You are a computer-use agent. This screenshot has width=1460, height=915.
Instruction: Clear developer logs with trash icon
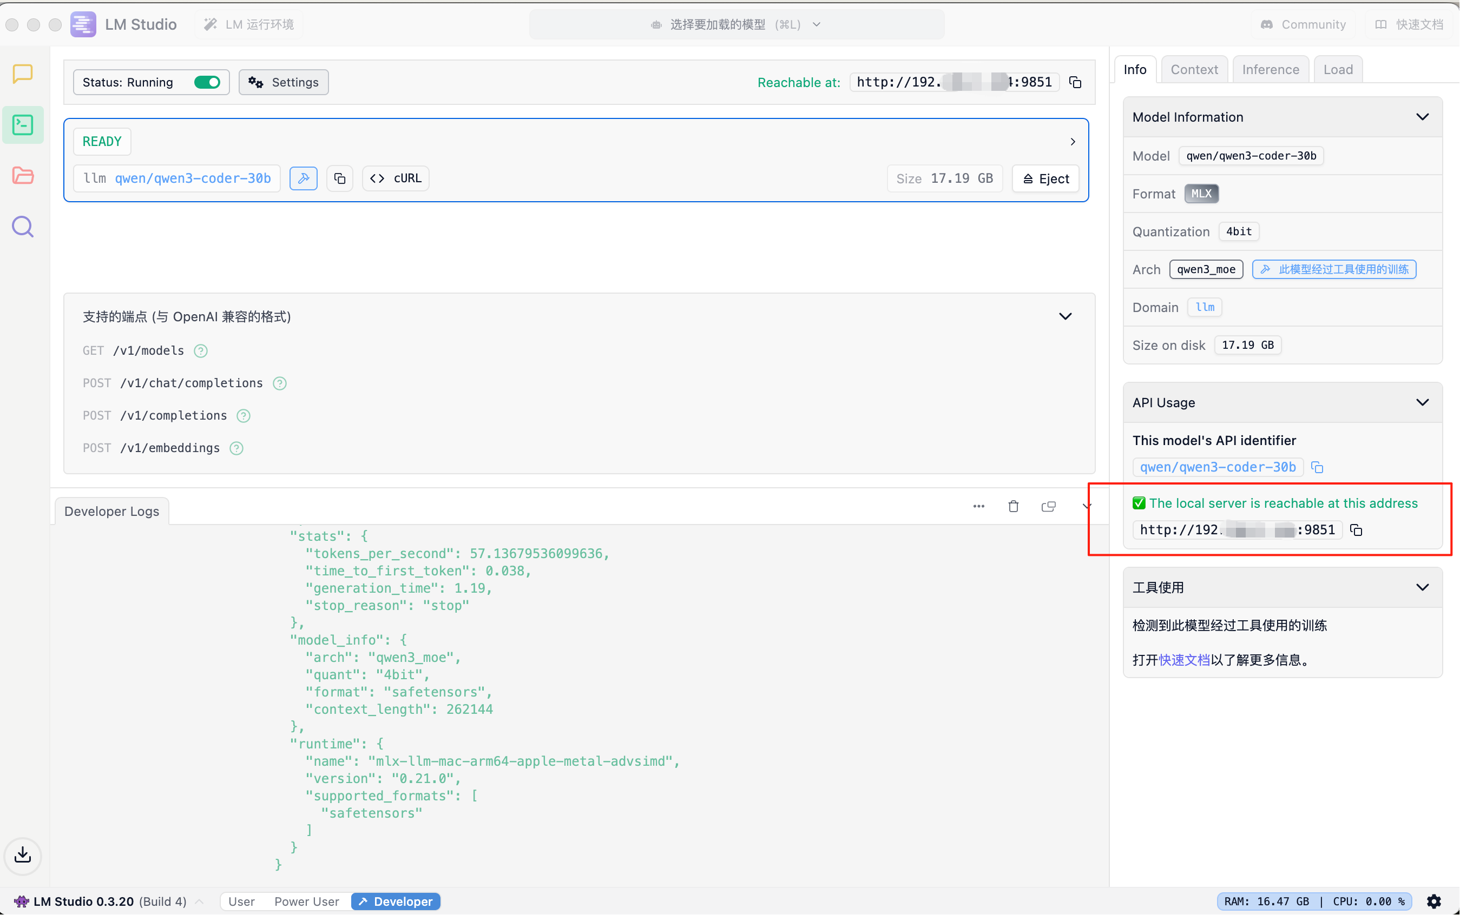[x=1013, y=507]
